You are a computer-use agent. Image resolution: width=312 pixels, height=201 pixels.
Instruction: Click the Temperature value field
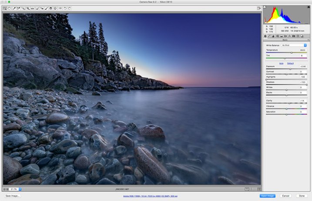click(x=303, y=50)
